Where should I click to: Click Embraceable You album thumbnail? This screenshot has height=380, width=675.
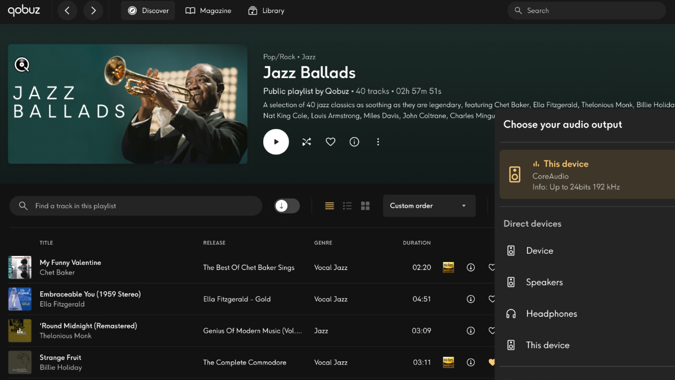[x=20, y=299]
